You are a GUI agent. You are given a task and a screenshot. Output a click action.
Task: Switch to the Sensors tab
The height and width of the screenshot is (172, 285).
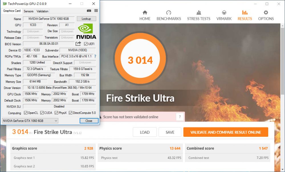[28, 11]
